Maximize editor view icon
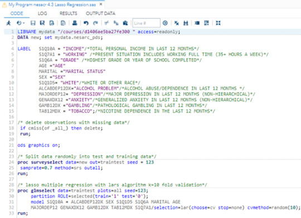The height and width of the screenshot is (218, 301). (x=218, y=23)
